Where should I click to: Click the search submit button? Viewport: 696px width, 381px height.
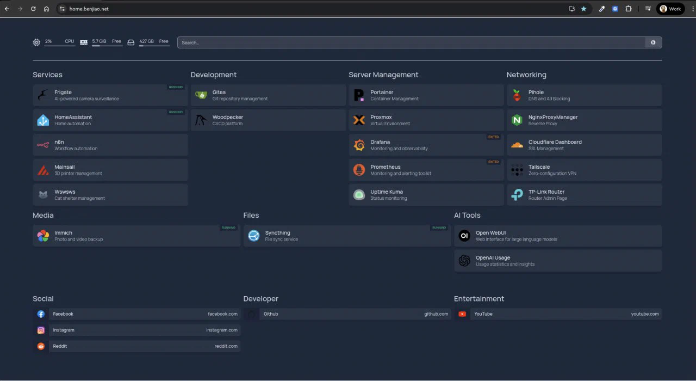click(653, 42)
